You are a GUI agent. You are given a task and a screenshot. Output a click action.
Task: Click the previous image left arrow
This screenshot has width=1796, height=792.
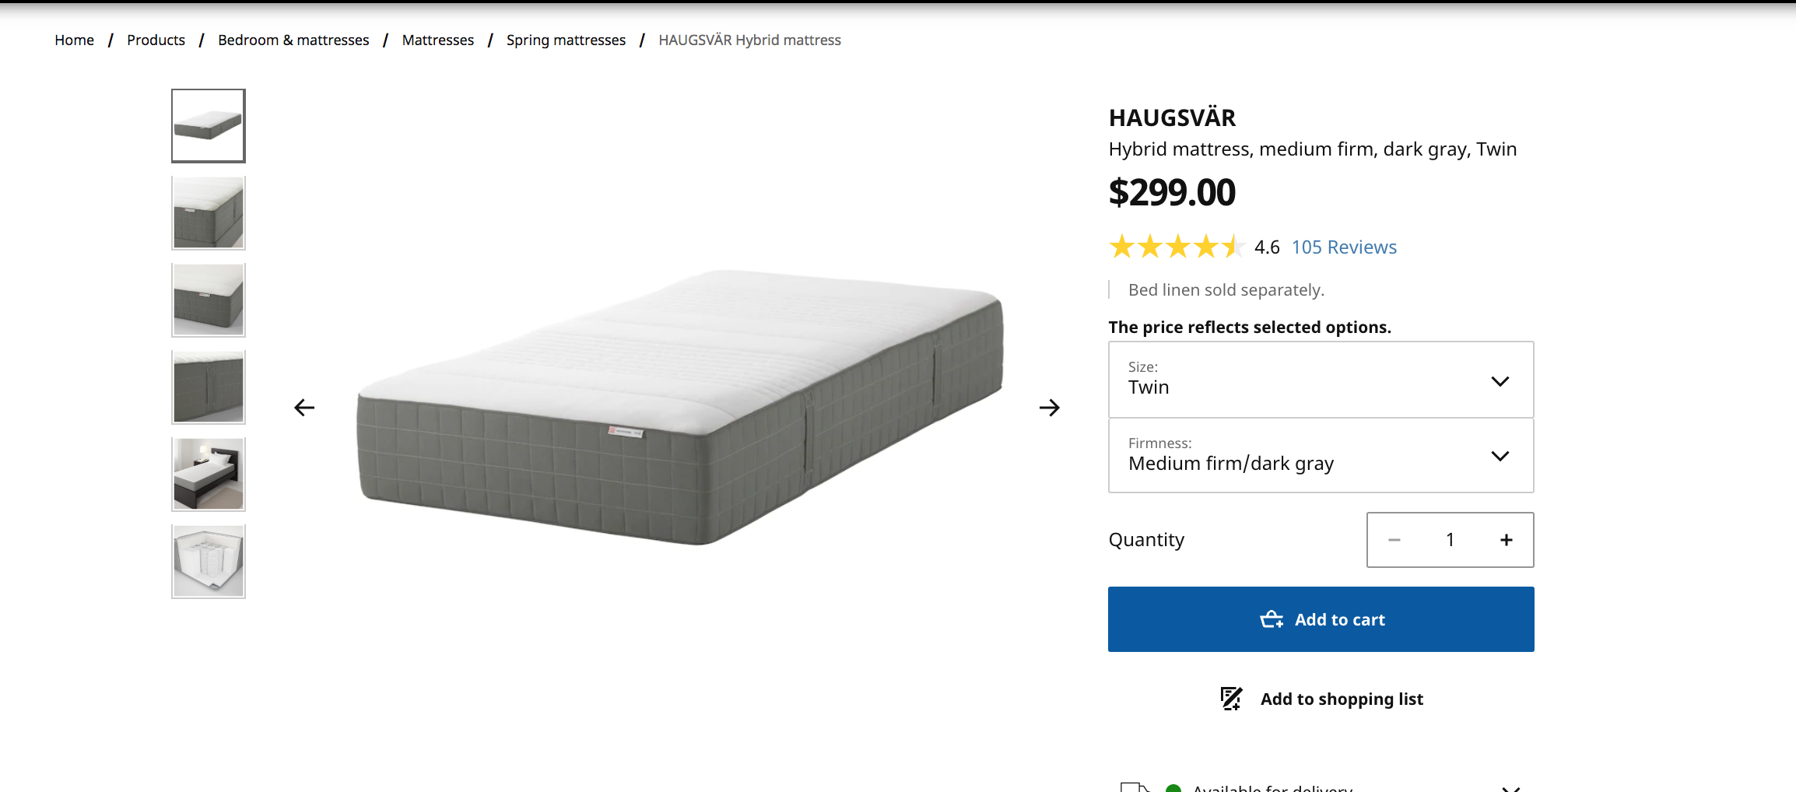(x=304, y=408)
